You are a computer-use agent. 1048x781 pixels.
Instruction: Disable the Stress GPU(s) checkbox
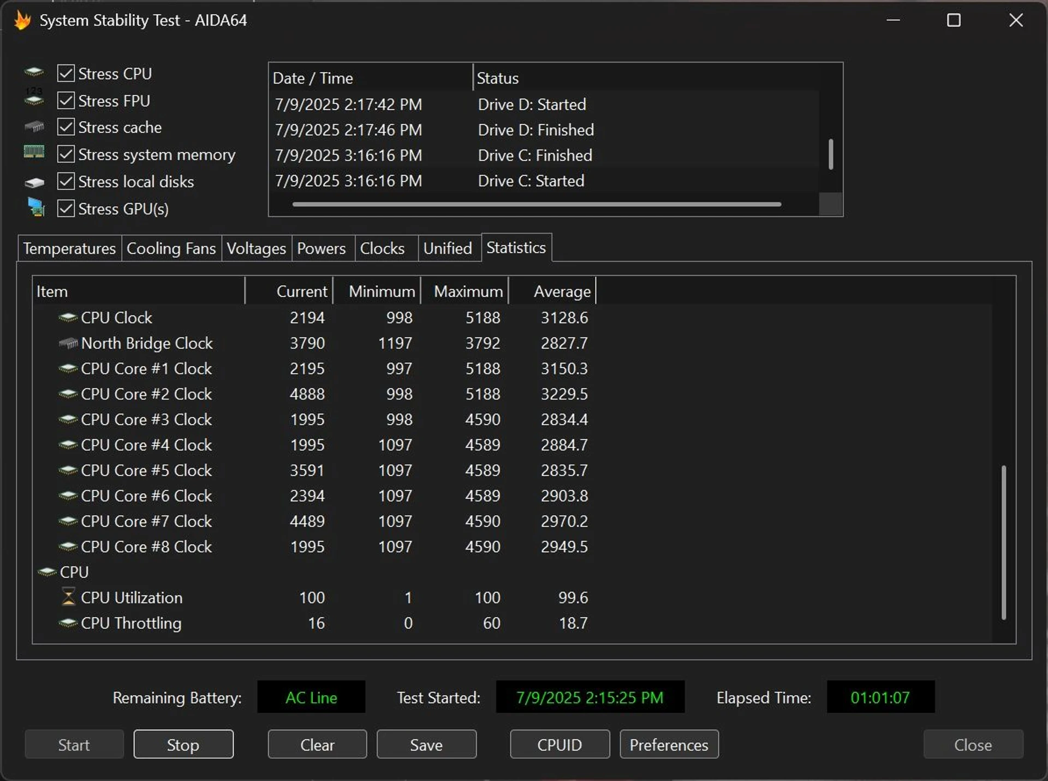(x=66, y=208)
